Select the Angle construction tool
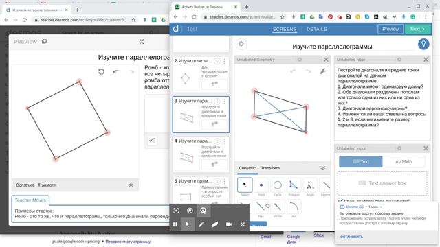440x247 pixels. [x=310, y=185]
